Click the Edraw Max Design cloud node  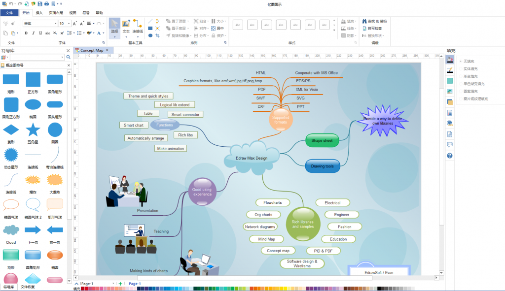pos(252,158)
